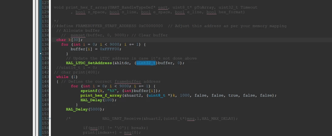Click the Define the correct framebuffer address comment
The image size is (332, 136).
point(111,82)
